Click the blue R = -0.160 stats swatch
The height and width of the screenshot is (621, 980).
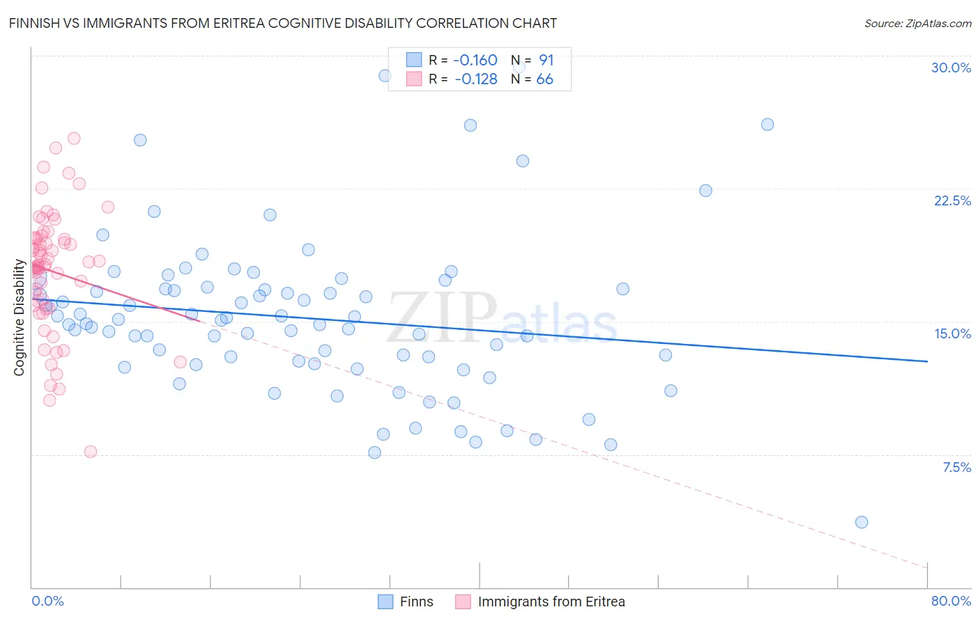[414, 60]
